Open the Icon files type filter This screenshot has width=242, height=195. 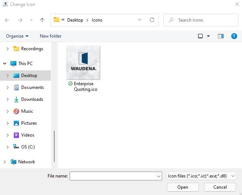pos(201,176)
